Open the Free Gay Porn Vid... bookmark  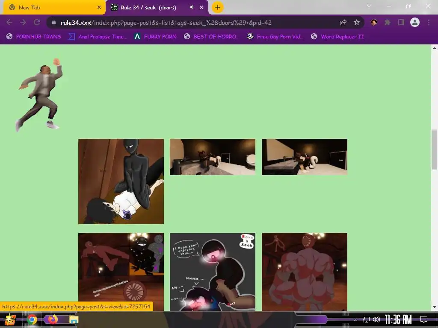(x=276, y=37)
